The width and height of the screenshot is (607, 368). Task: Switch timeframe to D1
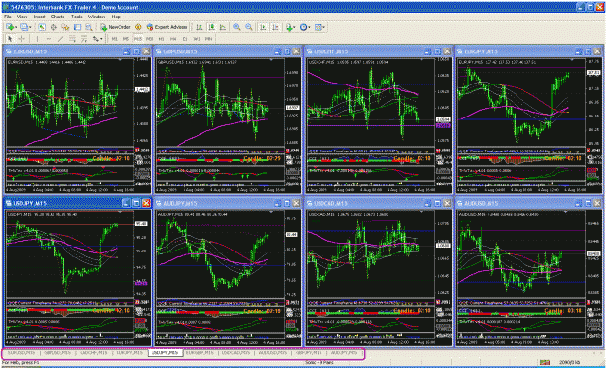click(185, 39)
